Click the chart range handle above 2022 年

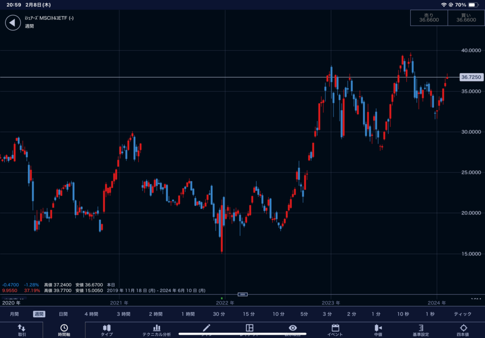pyautogui.click(x=242, y=294)
